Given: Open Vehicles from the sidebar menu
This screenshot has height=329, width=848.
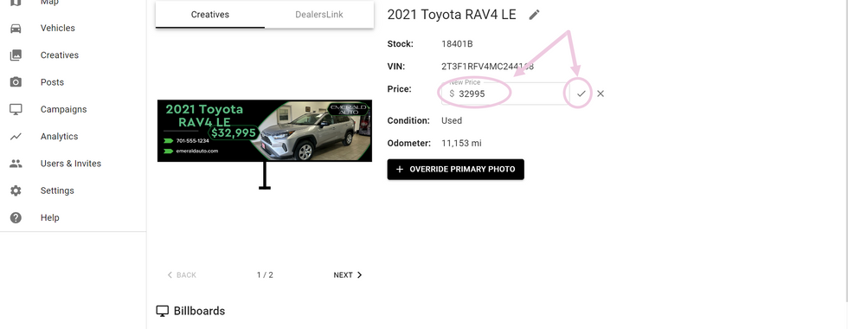Looking at the screenshot, I should 58,28.
